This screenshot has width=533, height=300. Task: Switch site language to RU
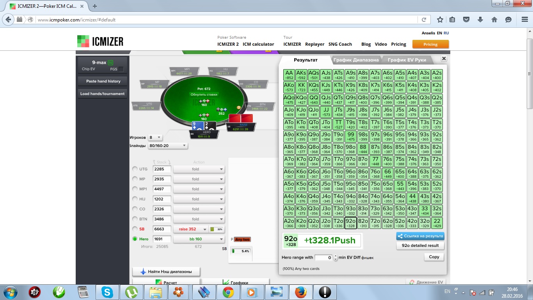tap(446, 33)
